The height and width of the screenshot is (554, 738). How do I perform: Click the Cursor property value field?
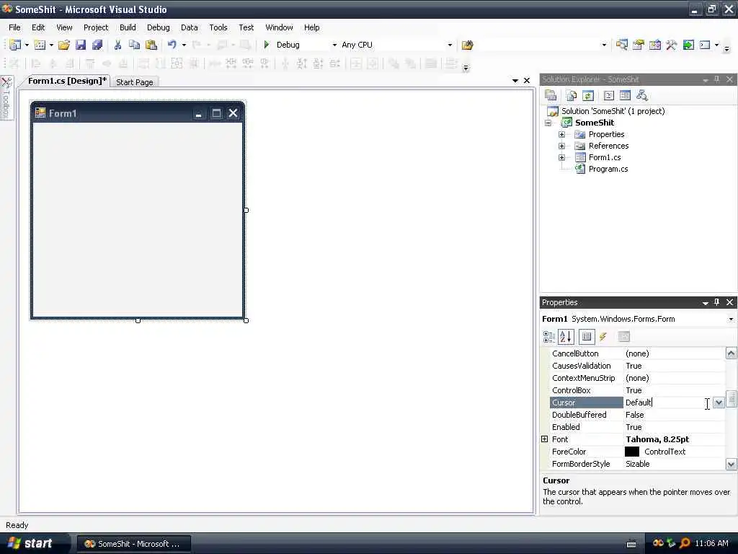coord(667,403)
